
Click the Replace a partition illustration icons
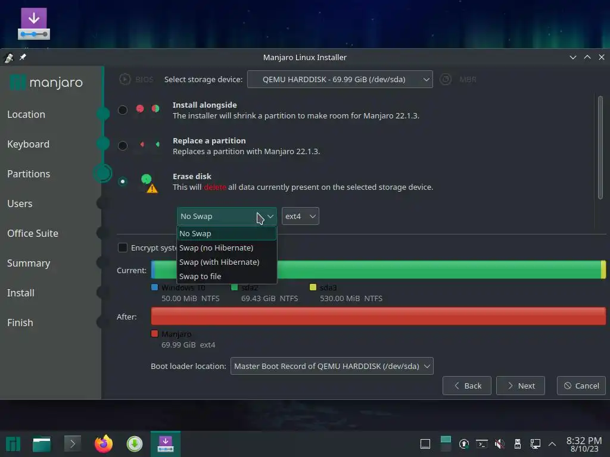(x=150, y=144)
